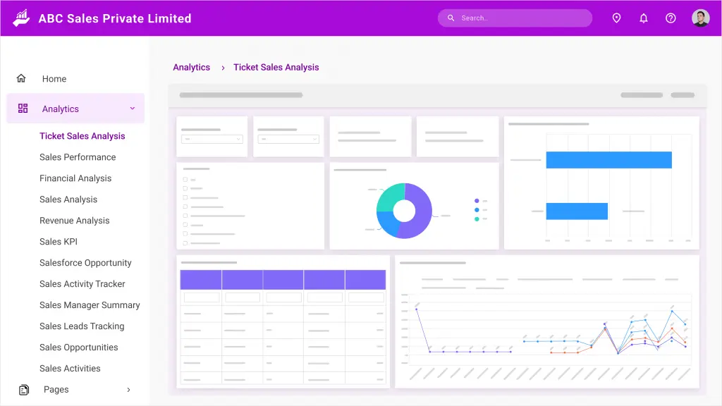Image resolution: width=722 pixels, height=406 pixels.
Task: Open Ticket Sales Analysis sidebar item
Action: point(82,136)
